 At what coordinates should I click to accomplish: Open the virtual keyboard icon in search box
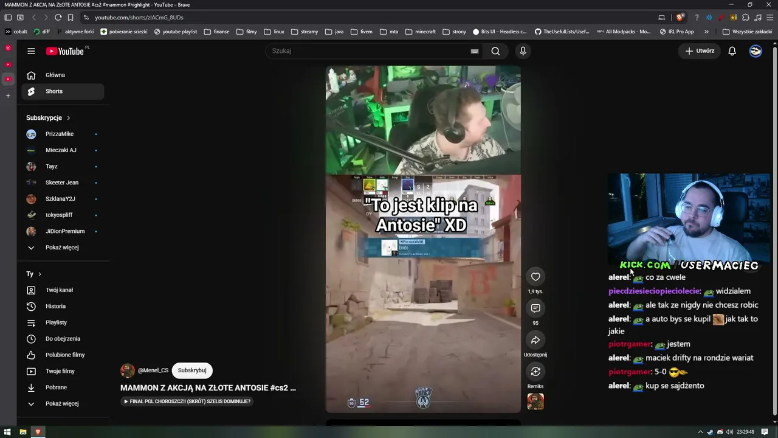(x=475, y=51)
